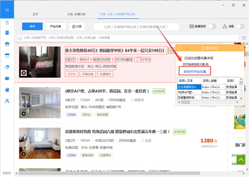This screenshot has height=177, width=249.
Task: Click the agent name 高智亮
Action: pos(139,100)
